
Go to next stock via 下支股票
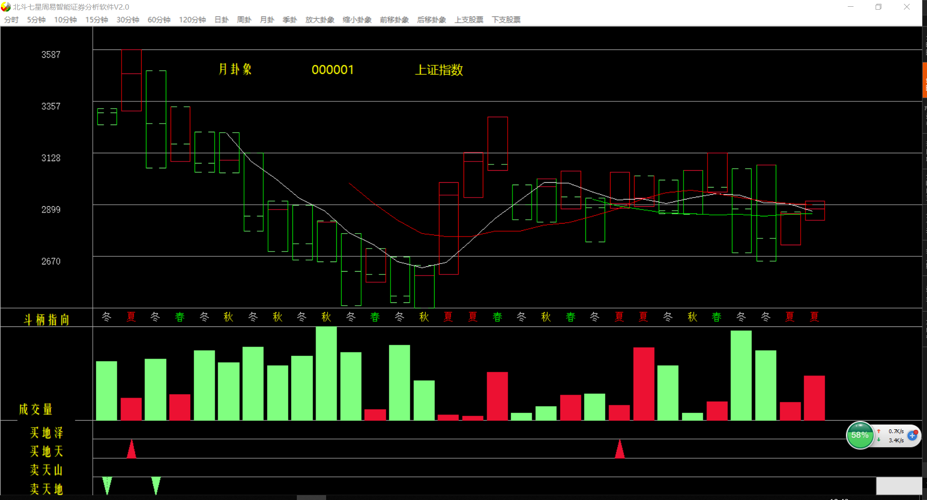click(506, 20)
